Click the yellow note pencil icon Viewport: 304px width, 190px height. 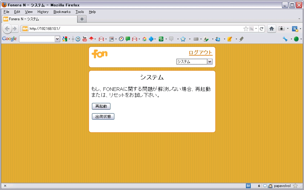pos(230,39)
